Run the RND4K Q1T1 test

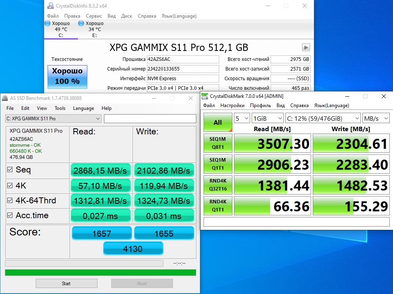[218, 205]
